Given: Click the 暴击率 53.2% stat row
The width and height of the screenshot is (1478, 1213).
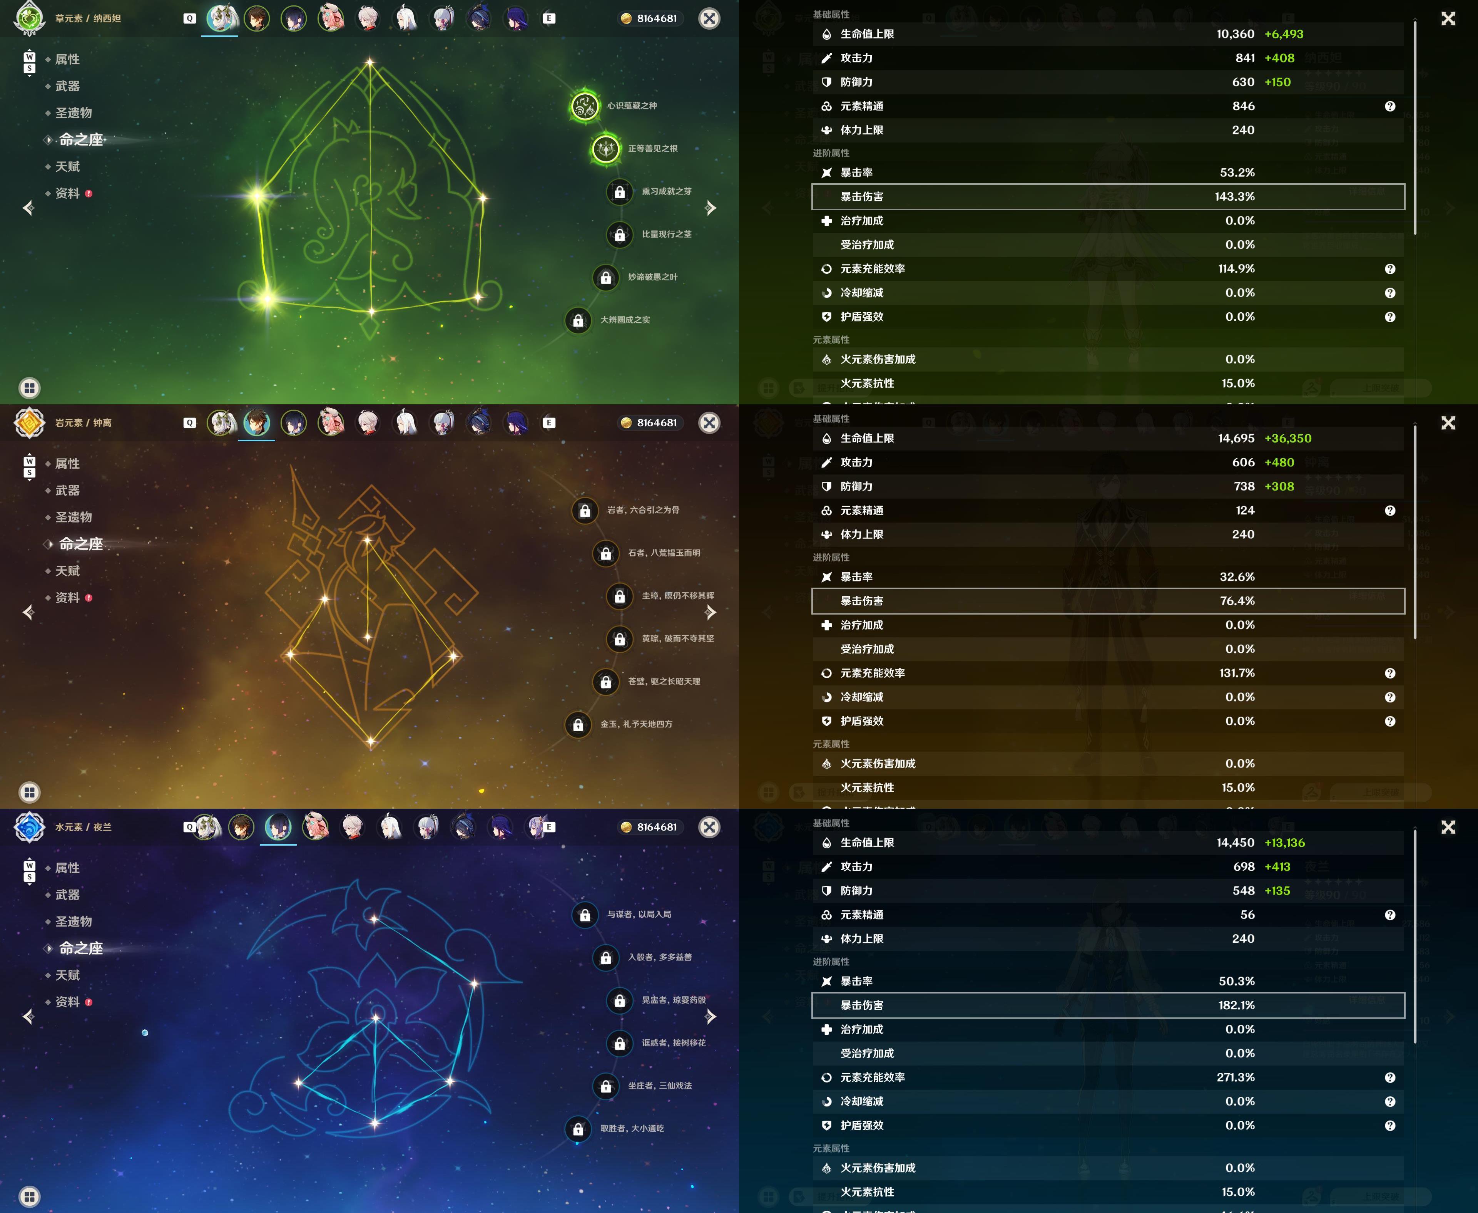Looking at the screenshot, I should (x=1108, y=173).
